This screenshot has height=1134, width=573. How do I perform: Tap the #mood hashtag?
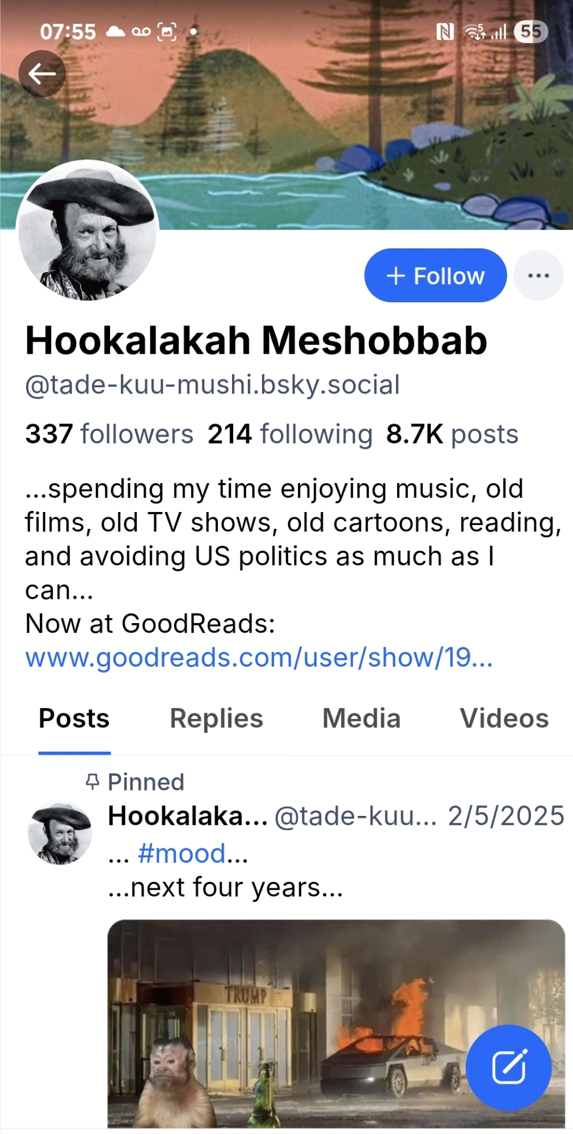coord(182,853)
